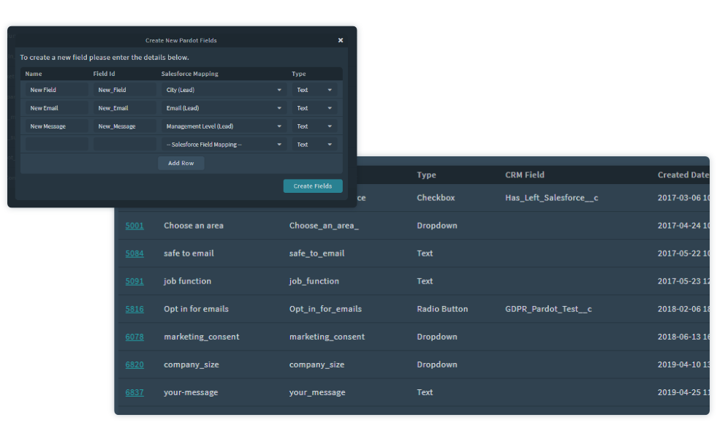Open field ID link 5001

pyautogui.click(x=134, y=226)
